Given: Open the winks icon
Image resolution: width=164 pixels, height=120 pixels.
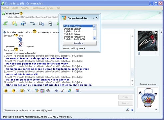Looking at the screenshot, I should click(14, 91).
